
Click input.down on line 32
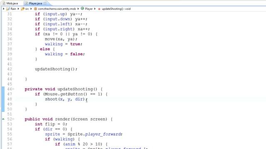coord(58,19)
